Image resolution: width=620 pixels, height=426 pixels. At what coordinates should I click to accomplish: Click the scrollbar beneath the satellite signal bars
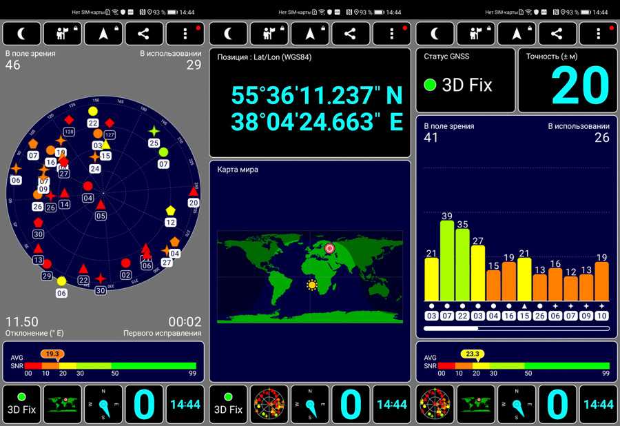pyautogui.click(x=516, y=329)
